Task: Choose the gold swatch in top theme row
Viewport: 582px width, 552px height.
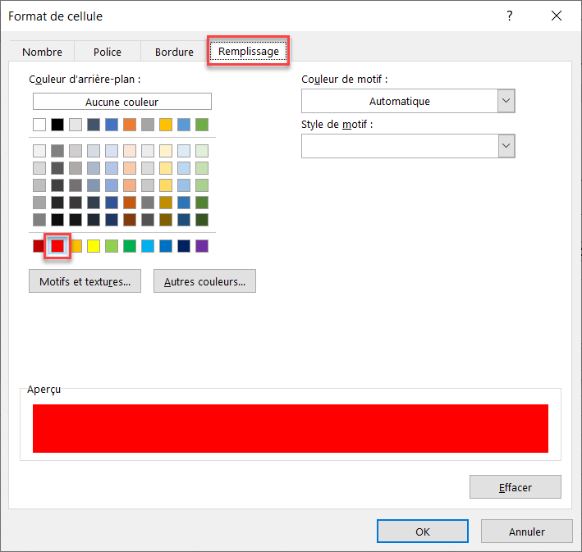Action: (x=166, y=125)
